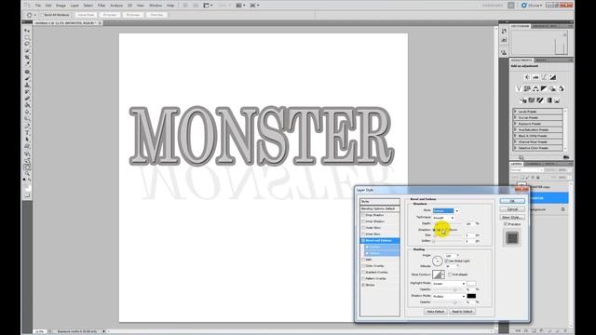Add a Selective Color adjustment layer
596x335 pixels.
557,100
